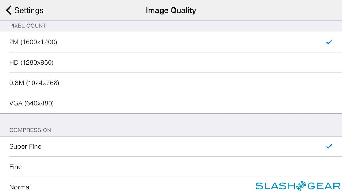This screenshot has width=342, height=192.
Task: Set compression to Normal
Action: 20,187
